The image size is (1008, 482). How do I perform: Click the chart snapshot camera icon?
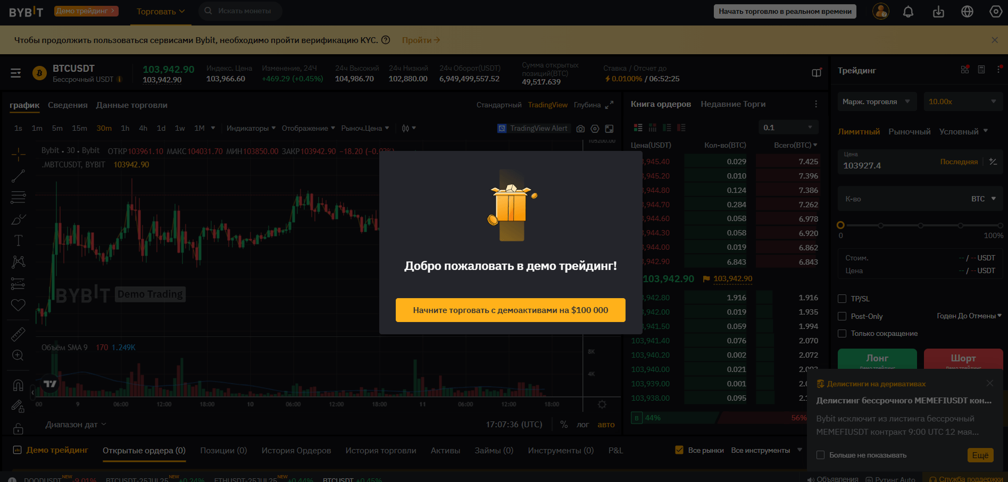(x=580, y=129)
